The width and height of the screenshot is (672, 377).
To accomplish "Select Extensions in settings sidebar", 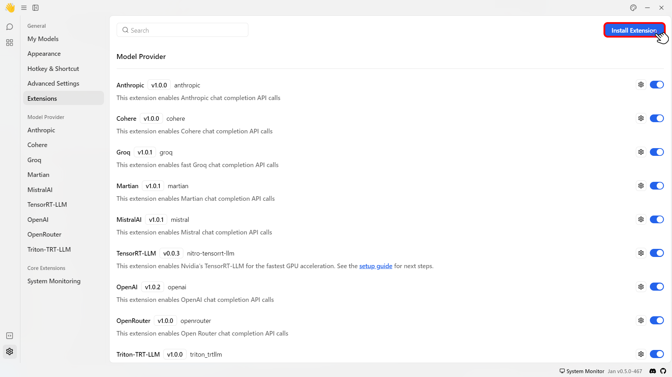I will (x=64, y=98).
